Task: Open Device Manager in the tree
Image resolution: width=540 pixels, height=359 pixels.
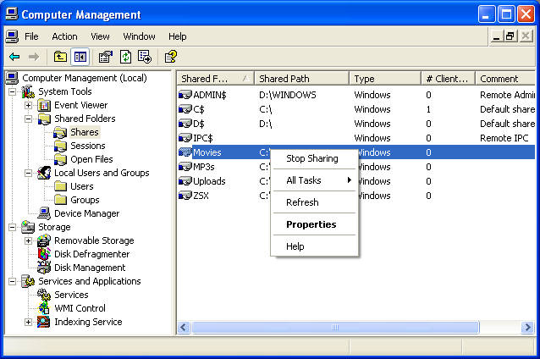Action: point(86,213)
